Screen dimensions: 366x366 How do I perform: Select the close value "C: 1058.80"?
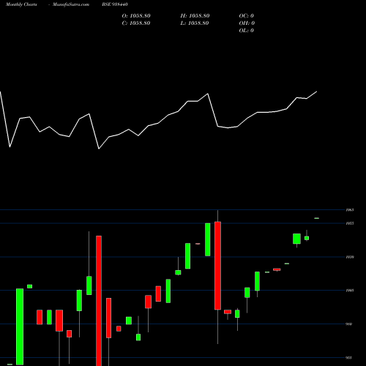pyautogui.click(x=136, y=23)
